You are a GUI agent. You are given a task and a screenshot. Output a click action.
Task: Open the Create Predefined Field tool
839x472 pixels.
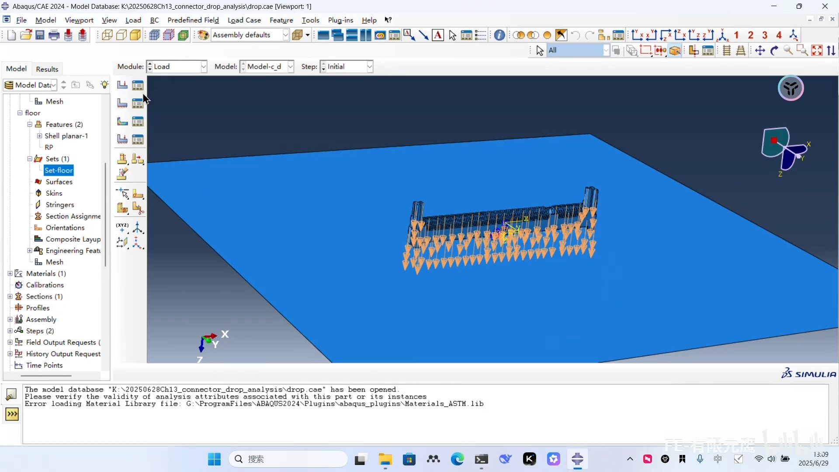click(122, 121)
